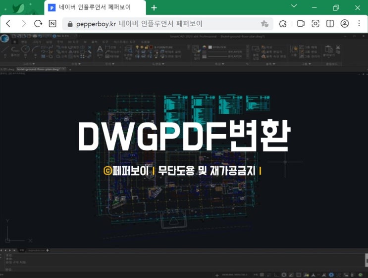
Task: Click the blue gear icon in CAD status bar
Action: coord(331,275)
